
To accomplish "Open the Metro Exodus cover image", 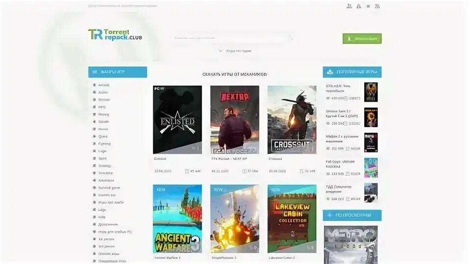I will [x=351, y=244].
